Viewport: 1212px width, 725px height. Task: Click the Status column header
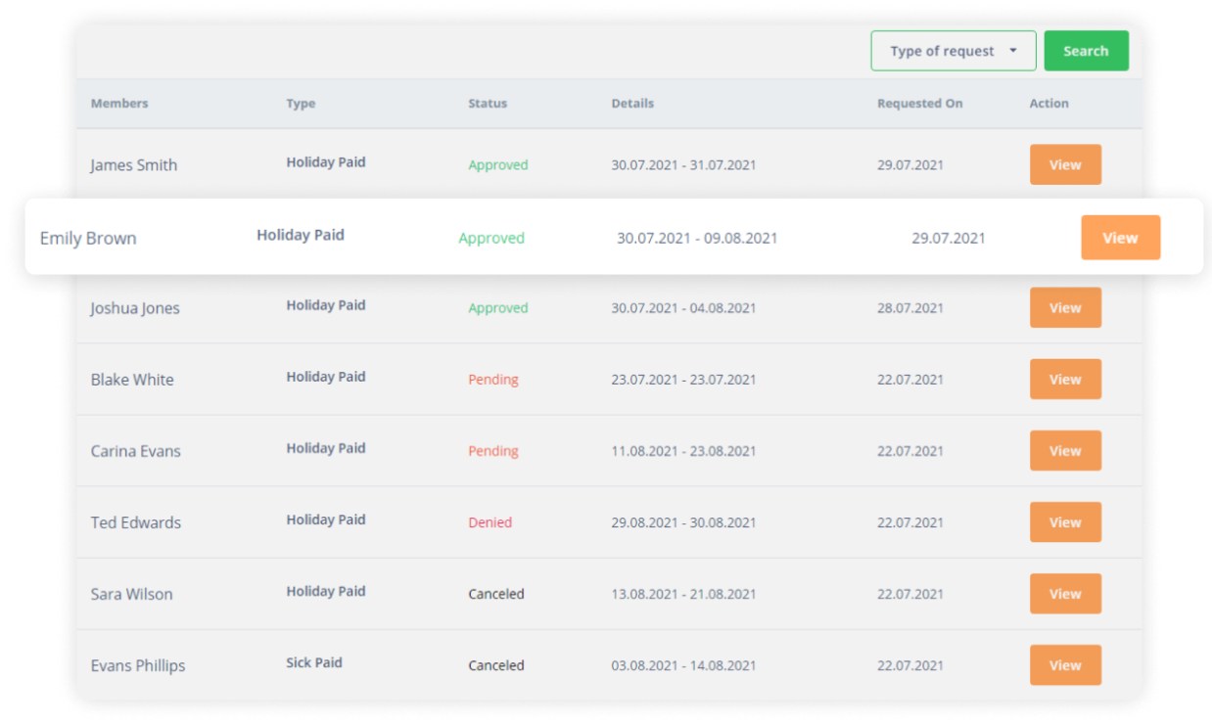(x=488, y=103)
